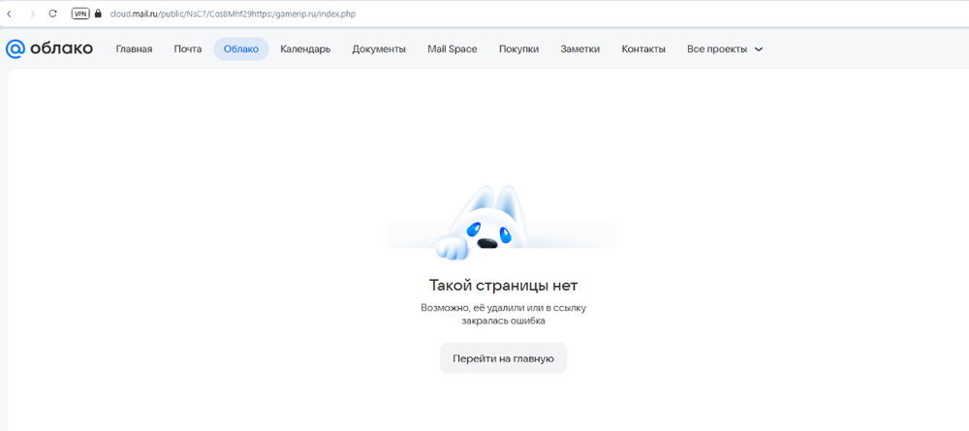This screenshot has height=431, width=969.
Task: Click the browser back arrow
Action: point(9,14)
